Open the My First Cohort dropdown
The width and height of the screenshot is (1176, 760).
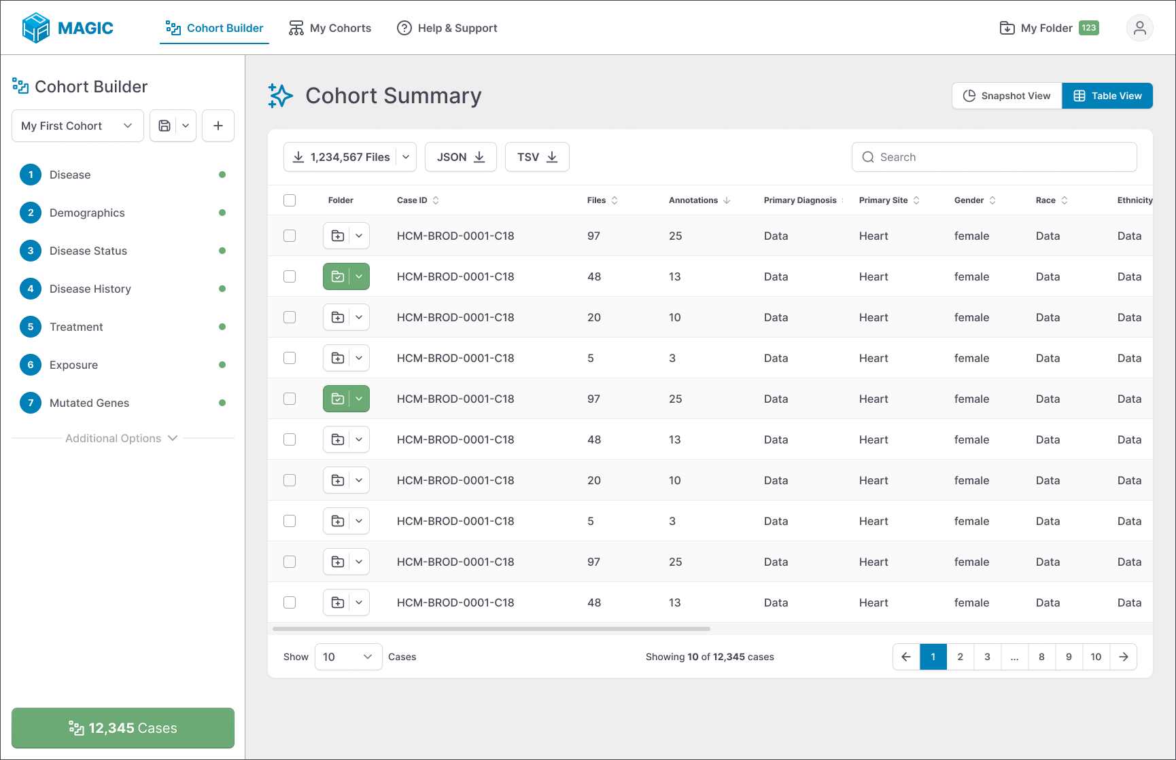point(77,126)
